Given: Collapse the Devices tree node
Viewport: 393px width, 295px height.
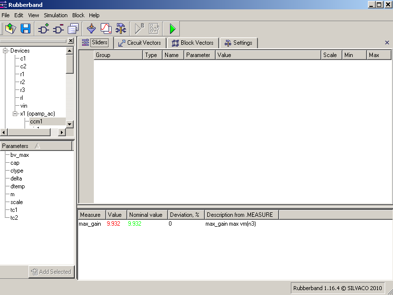Looking at the screenshot, I should pos(5,51).
